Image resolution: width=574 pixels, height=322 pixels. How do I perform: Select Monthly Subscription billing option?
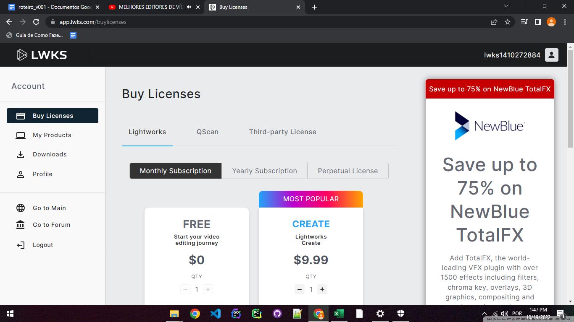click(175, 171)
